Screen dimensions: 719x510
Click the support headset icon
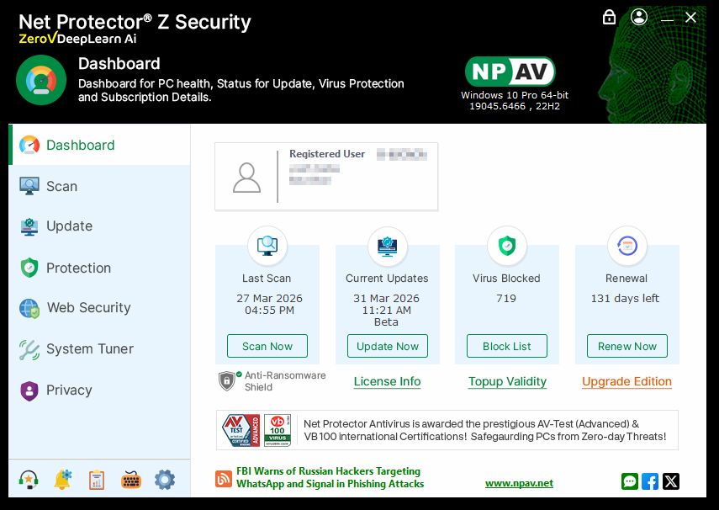(x=29, y=480)
